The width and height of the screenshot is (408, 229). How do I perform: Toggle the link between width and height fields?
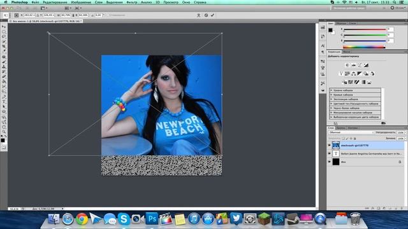[73, 15]
